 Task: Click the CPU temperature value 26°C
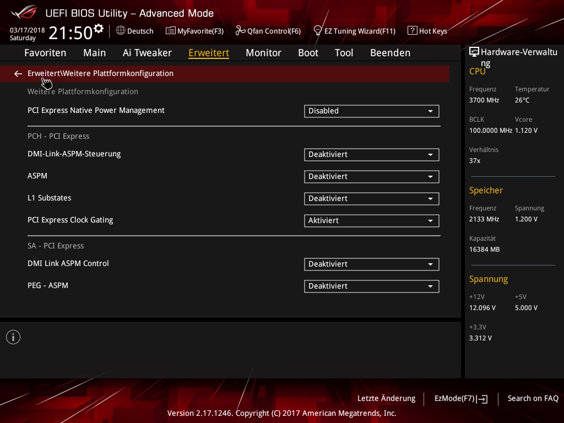click(x=522, y=100)
